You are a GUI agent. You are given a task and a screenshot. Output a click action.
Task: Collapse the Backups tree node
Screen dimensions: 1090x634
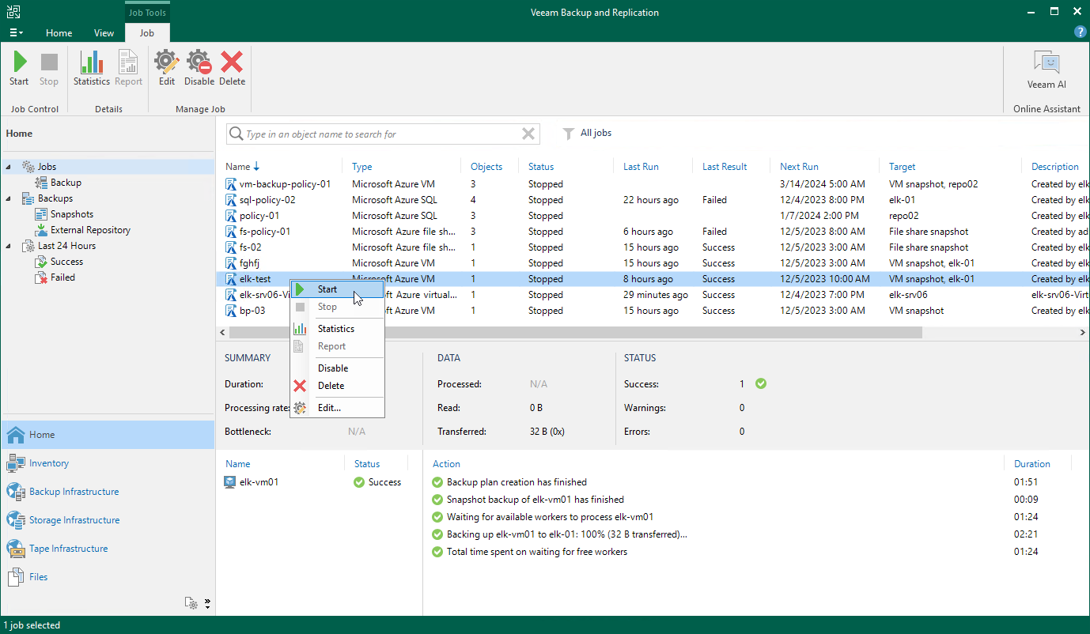click(9, 198)
